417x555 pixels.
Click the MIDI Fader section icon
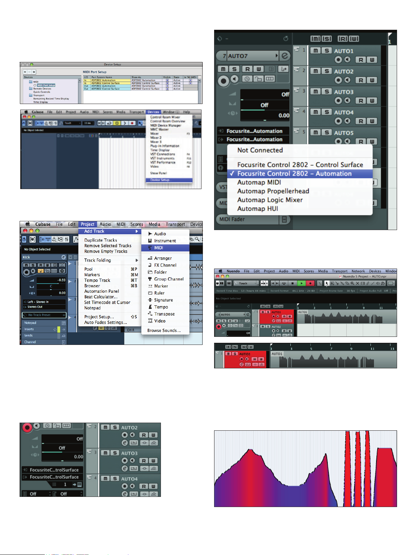point(284,220)
